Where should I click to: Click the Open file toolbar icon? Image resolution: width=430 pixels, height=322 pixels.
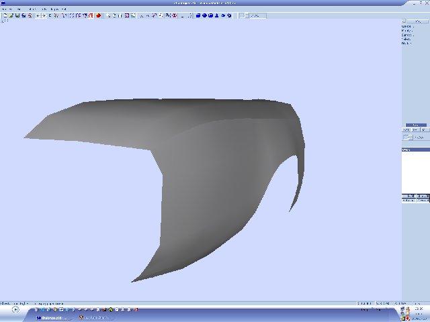pos(9,15)
